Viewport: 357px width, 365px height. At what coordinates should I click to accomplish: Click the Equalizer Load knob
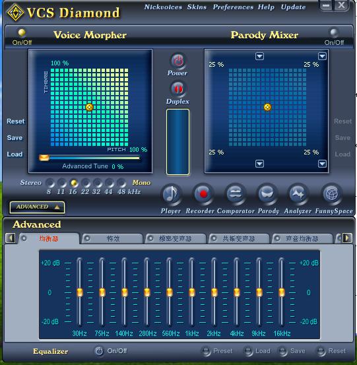pyautogui.click(x=248, y=351)
